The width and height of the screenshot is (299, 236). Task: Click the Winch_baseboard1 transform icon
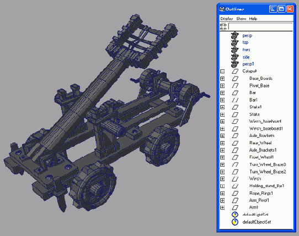[235, 129]
